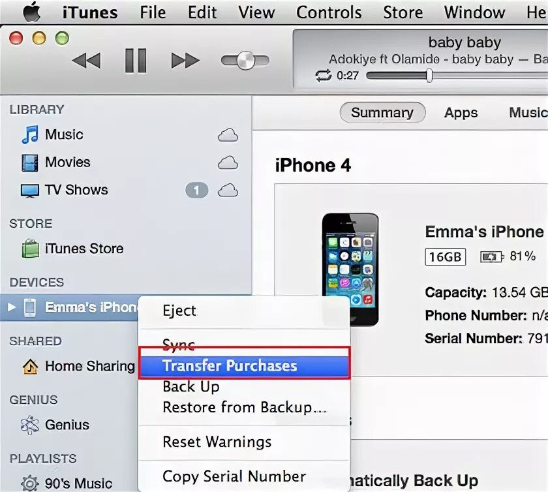Toggle the repeat icon

(324, 76)
